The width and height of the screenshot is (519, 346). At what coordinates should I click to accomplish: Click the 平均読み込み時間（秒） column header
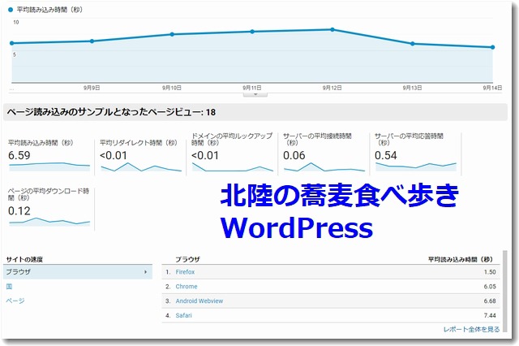pos(461,259)
